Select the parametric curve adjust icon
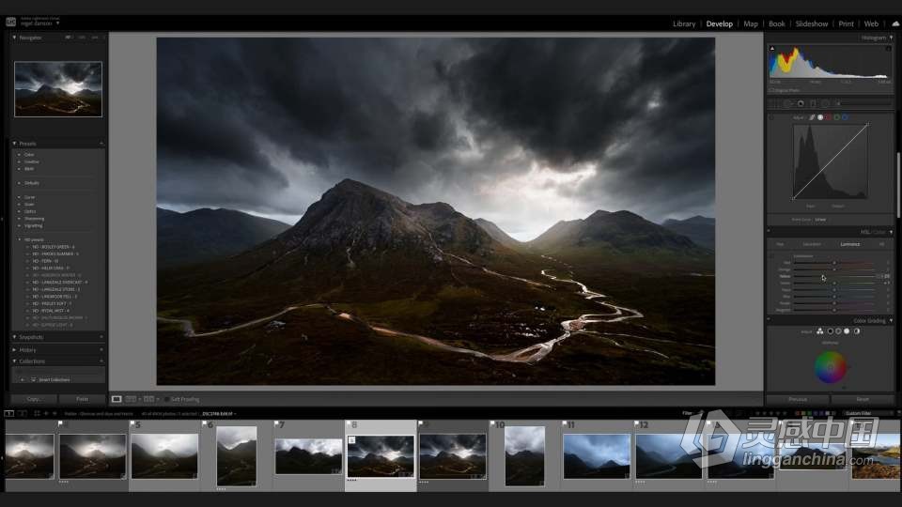Viewport: 902px width, 507px height. [x=812, y=117]
